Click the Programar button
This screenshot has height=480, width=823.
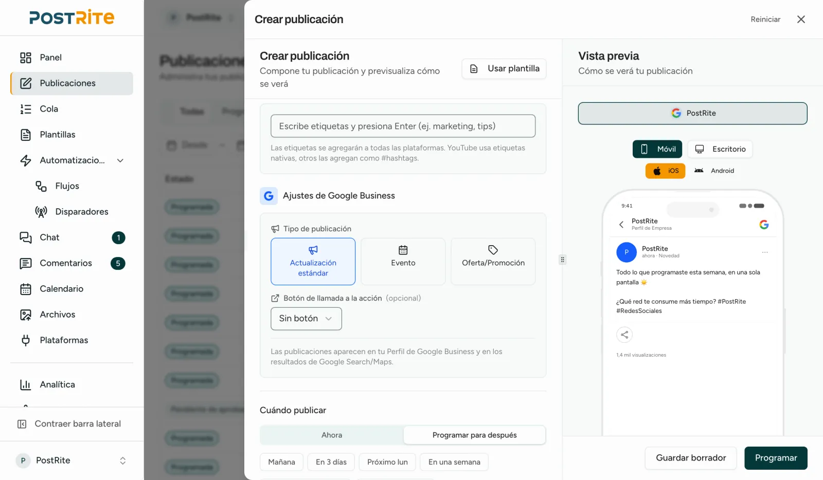click(776, 458)
